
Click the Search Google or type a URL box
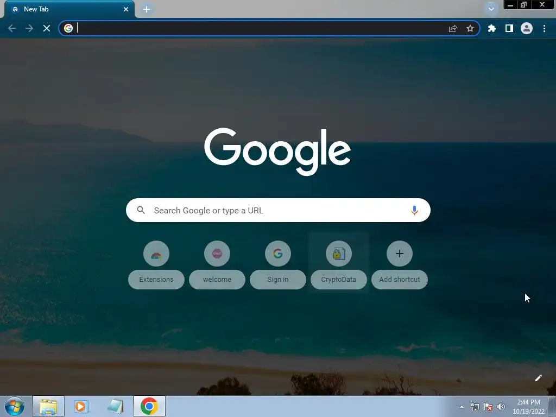(x=278, y=210)
